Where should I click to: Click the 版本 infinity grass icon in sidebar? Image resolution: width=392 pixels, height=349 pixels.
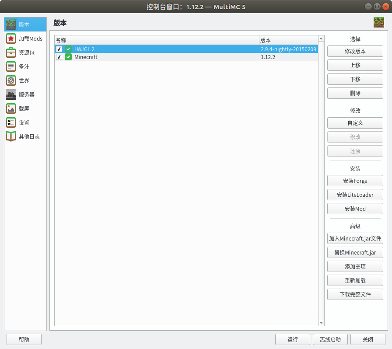[11, 24]
